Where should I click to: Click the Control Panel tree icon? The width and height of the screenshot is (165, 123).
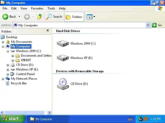click(13, 74)
